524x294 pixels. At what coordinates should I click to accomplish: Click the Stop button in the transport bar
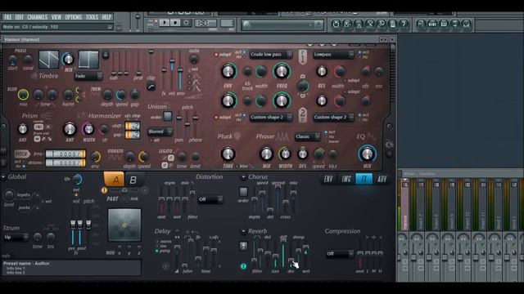(175, 23)
